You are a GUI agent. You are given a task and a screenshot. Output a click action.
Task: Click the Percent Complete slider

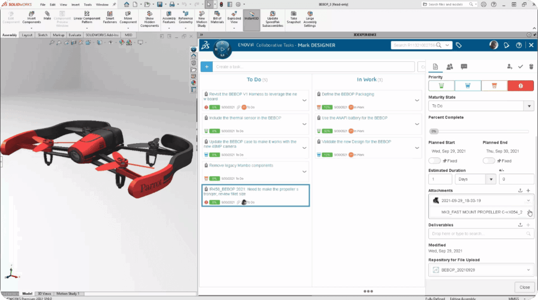tap(478, 131)
